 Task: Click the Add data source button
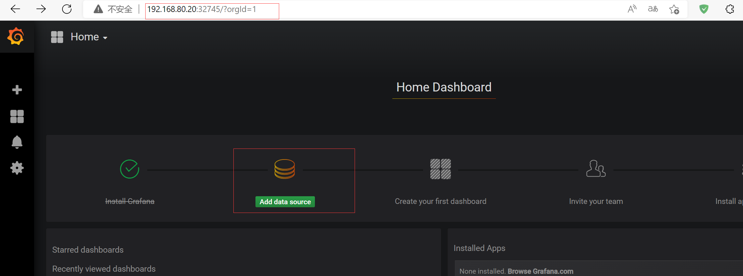point(285,202)
